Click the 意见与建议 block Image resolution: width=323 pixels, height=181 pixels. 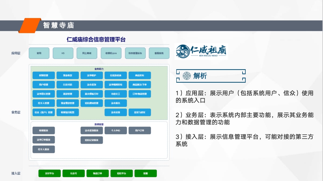coord(140,112)
